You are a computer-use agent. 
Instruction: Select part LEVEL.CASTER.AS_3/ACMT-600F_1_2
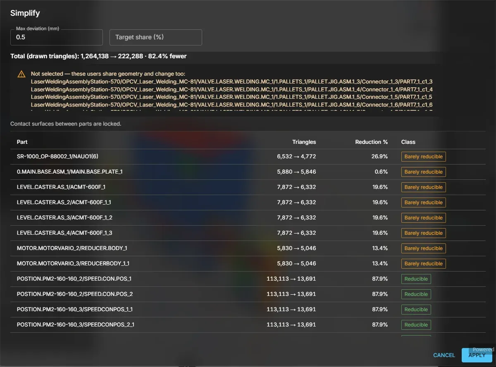pyautogui.click(x=248, y=218)
